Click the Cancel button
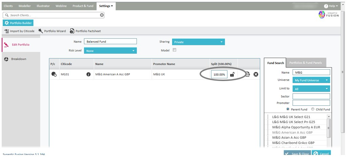This screenshot has width=347, height=157. [321, 154]
